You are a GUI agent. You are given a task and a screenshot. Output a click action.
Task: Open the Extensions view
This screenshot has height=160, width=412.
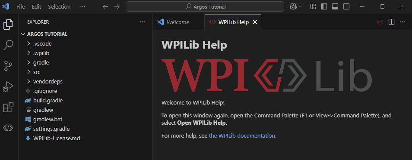click(x=8, y=108)
